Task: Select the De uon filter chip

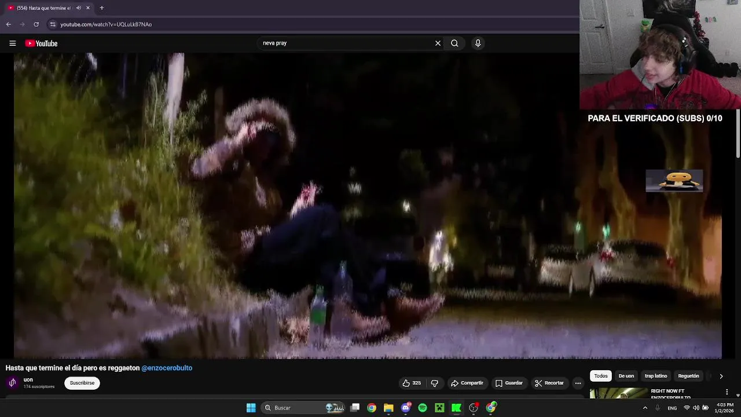Action: [626, 376]
